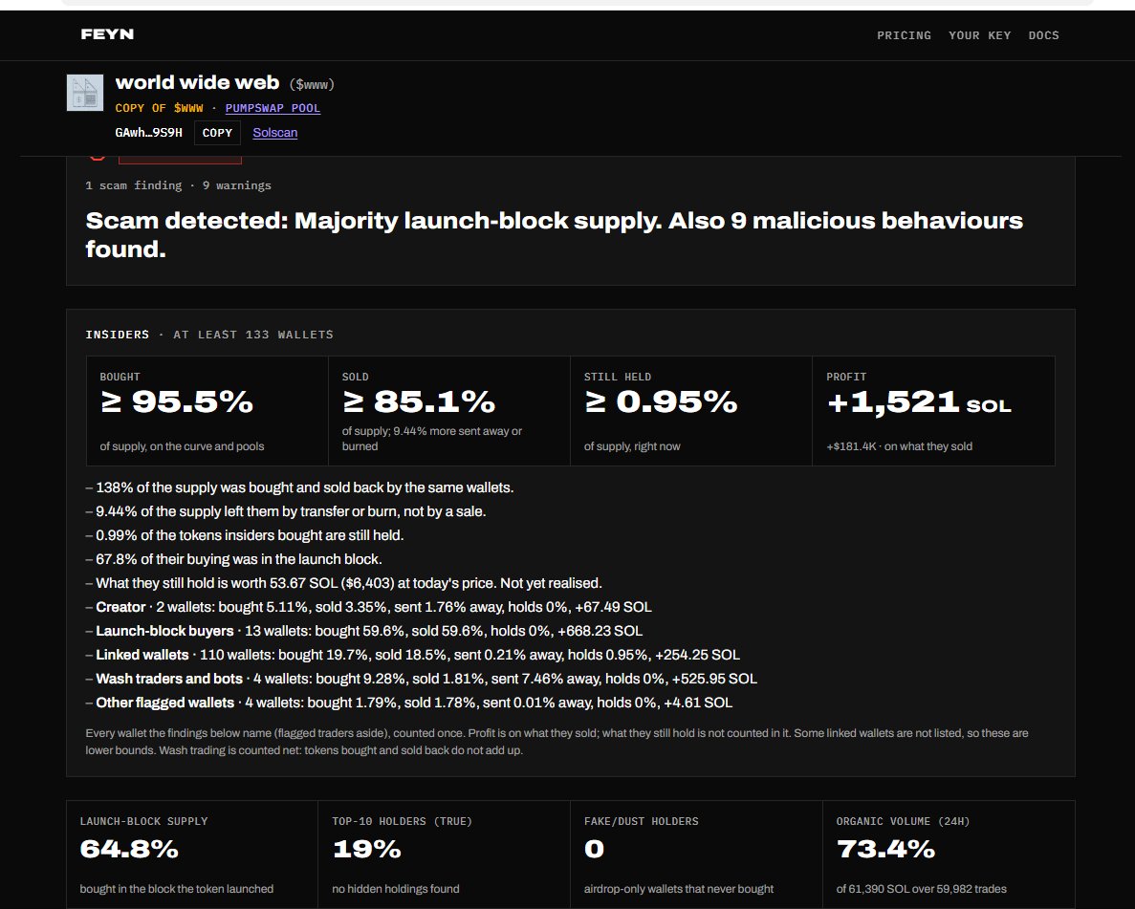Click the Profit '+1,521 SOL' value
This screenshot has height=909, width=1135.
pyautogui.click(x=919, y=402)
